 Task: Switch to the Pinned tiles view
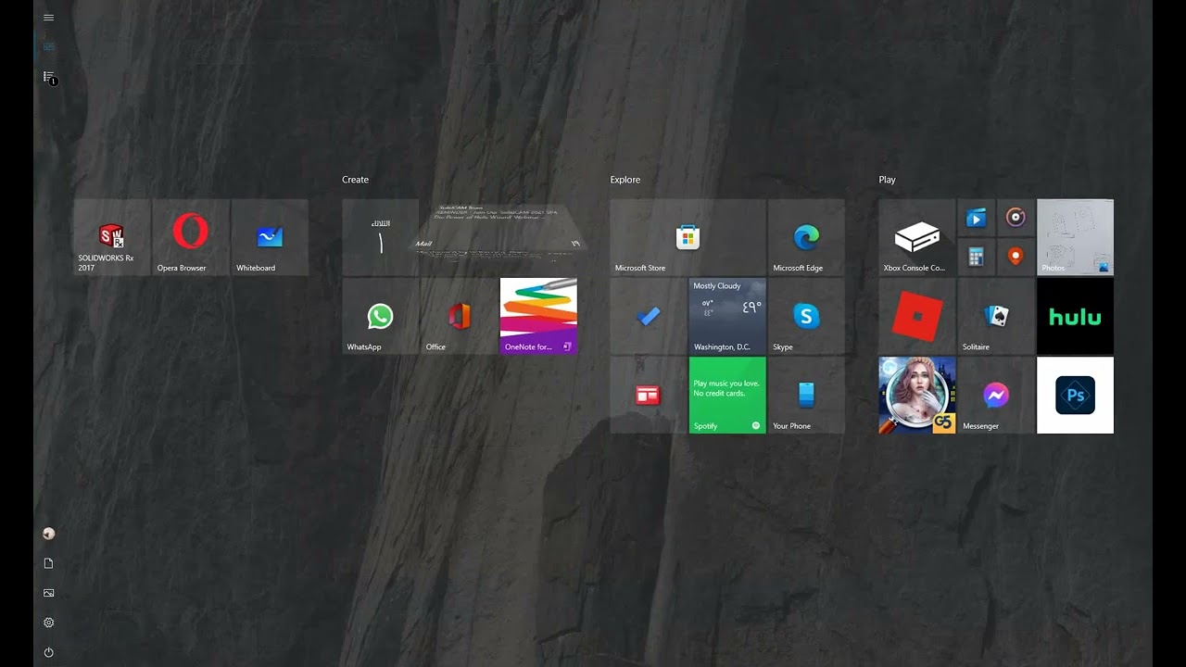click(x=48, y=46)
